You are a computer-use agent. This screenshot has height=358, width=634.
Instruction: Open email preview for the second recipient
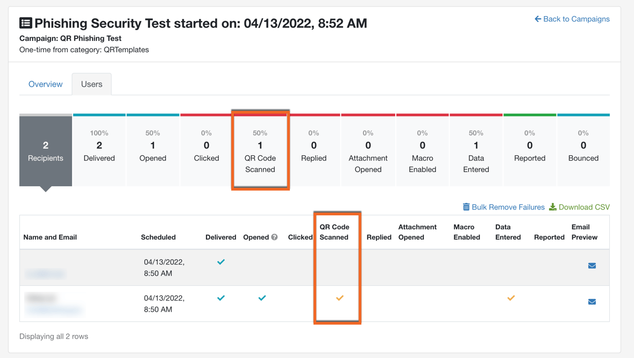(x=592, y=301)
